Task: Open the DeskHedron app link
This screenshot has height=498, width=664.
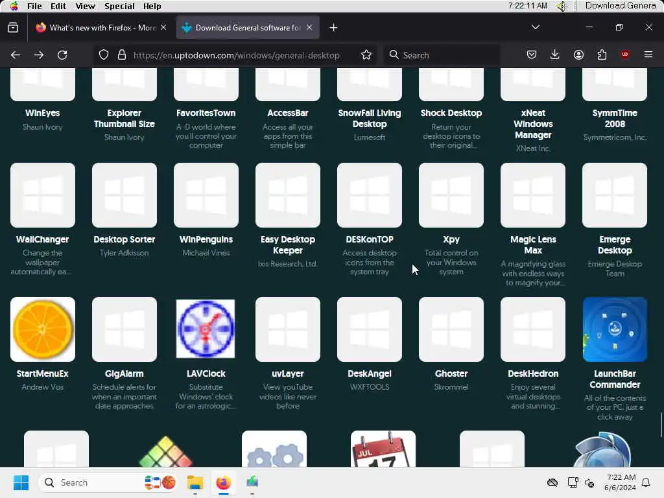Action: click(533, 373)
